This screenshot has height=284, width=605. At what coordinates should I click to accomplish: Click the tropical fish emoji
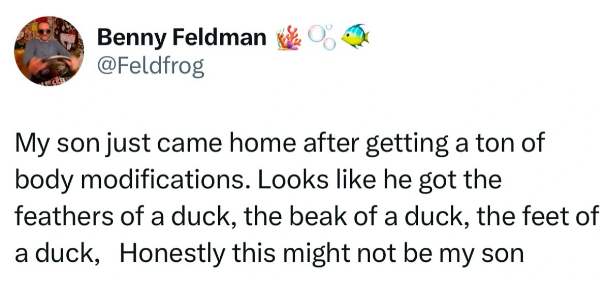tap(355, 37)
